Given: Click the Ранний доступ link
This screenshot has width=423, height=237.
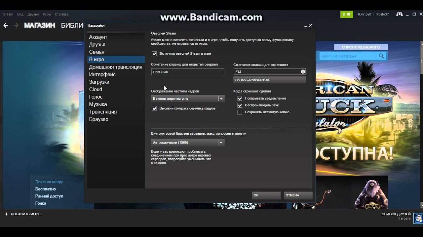Looking at the screenshot, I should (x=49, y=196).
